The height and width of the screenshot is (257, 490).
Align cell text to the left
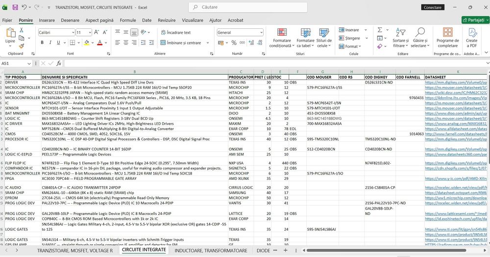click(118, 43)
